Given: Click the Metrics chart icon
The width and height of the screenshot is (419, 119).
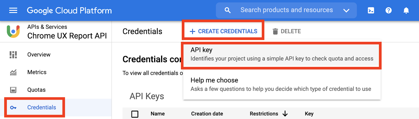Looking at the screenshot, I should click(13, 72).
